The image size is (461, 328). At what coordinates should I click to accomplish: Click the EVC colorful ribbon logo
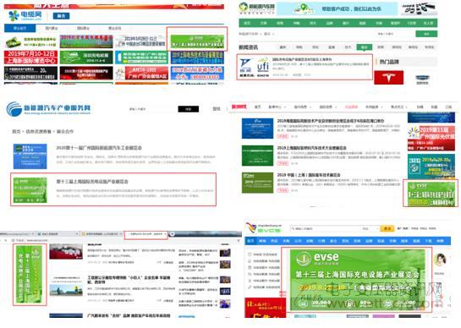pos(251,227)
